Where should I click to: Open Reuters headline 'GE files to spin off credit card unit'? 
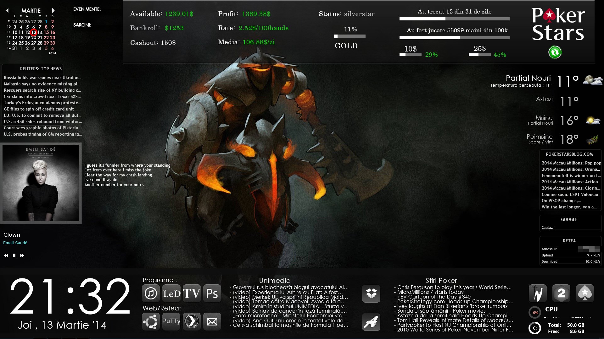pyautogui.click(x=39, y=109)
